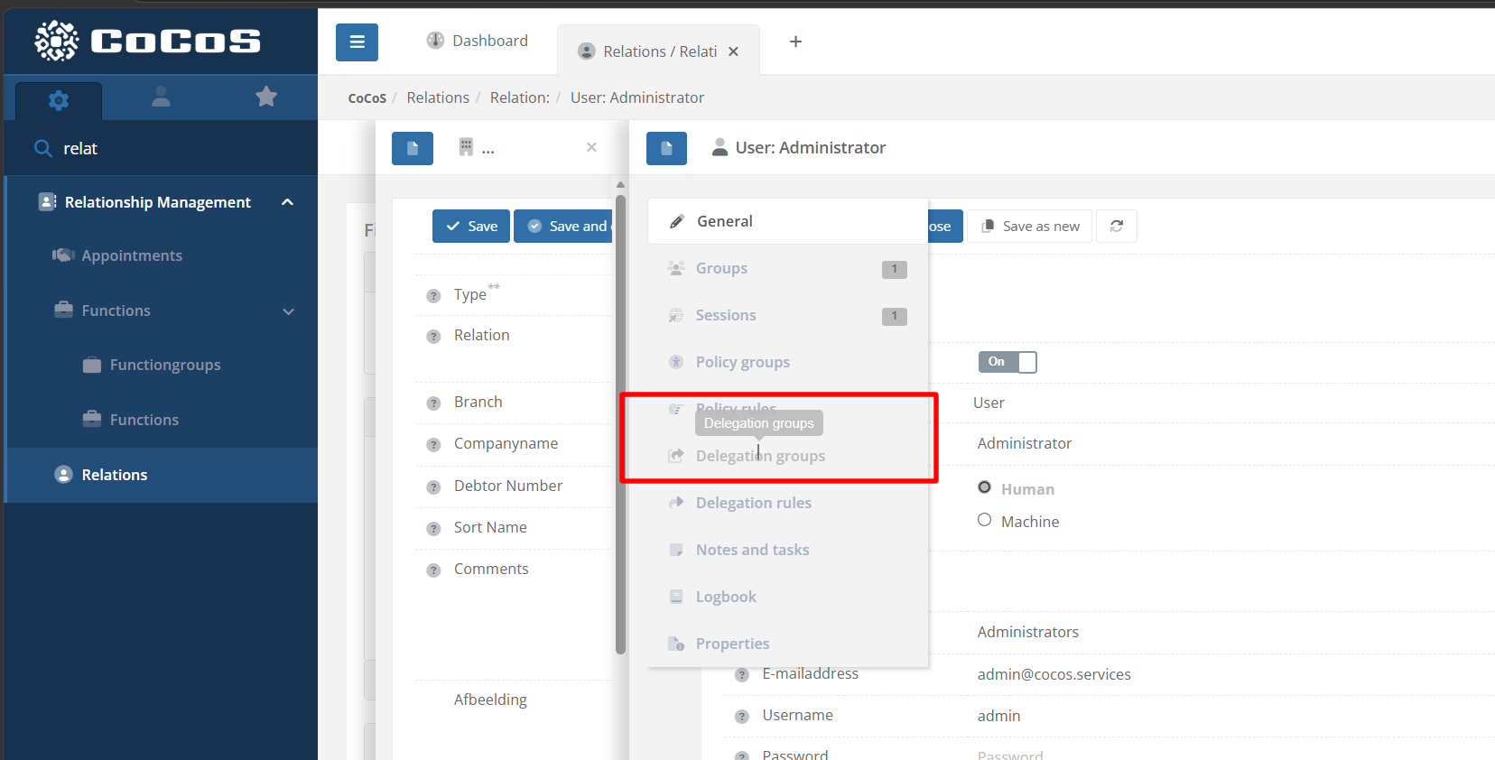Click Save as new button
Screen dimensions: 1495x760
[1030, 227]
